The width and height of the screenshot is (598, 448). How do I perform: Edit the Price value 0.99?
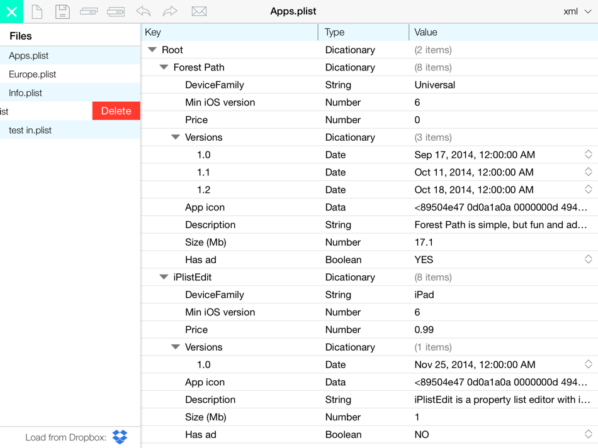424,330
